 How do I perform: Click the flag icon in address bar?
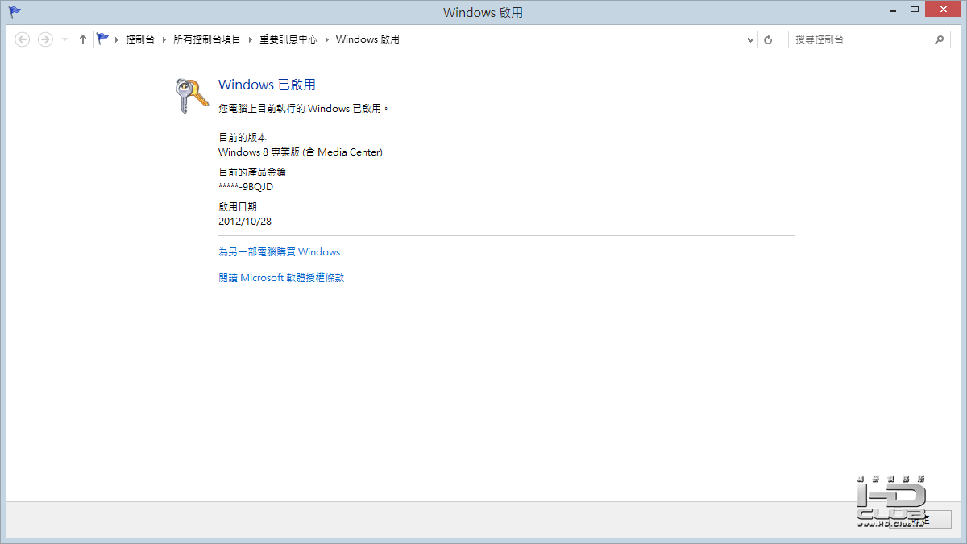click(102, 39)
